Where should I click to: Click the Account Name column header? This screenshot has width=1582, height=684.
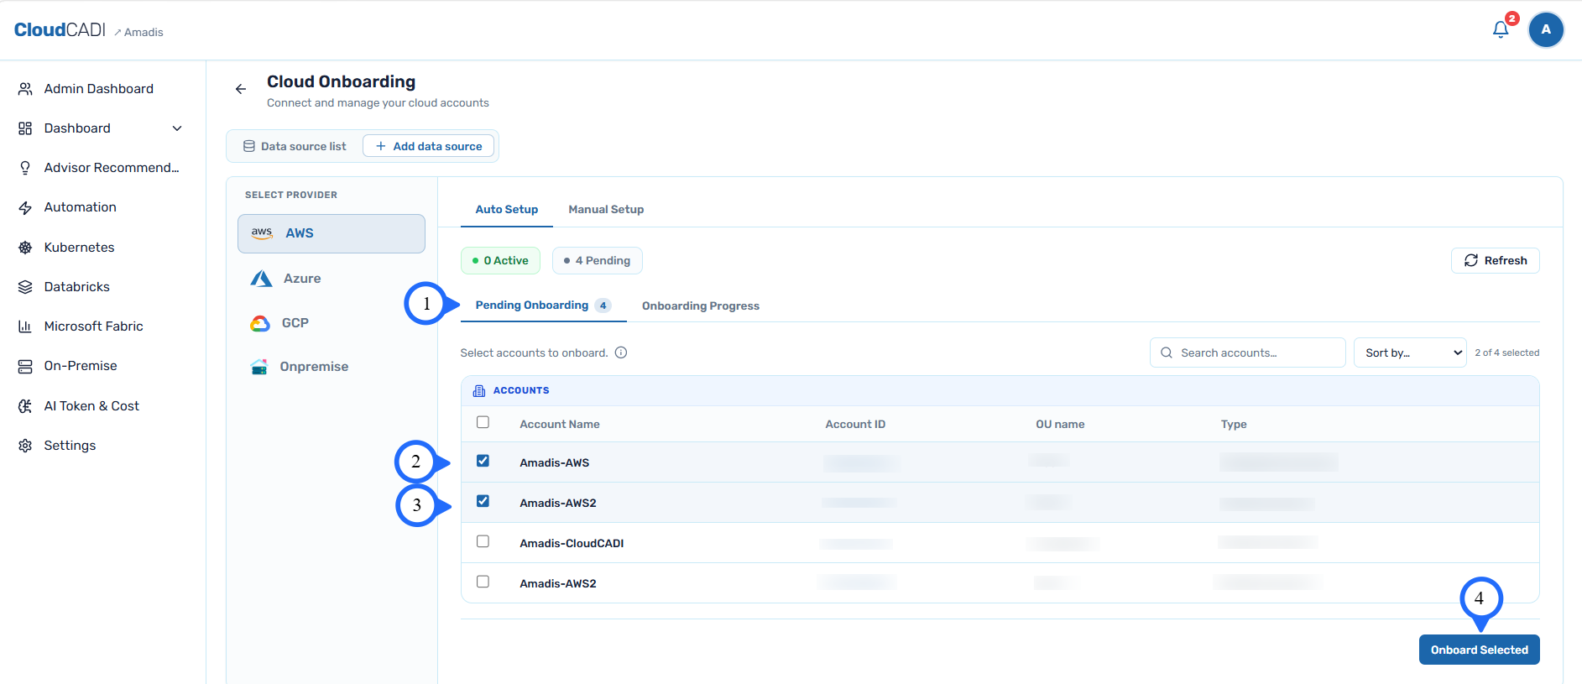(x=560, y=425)
